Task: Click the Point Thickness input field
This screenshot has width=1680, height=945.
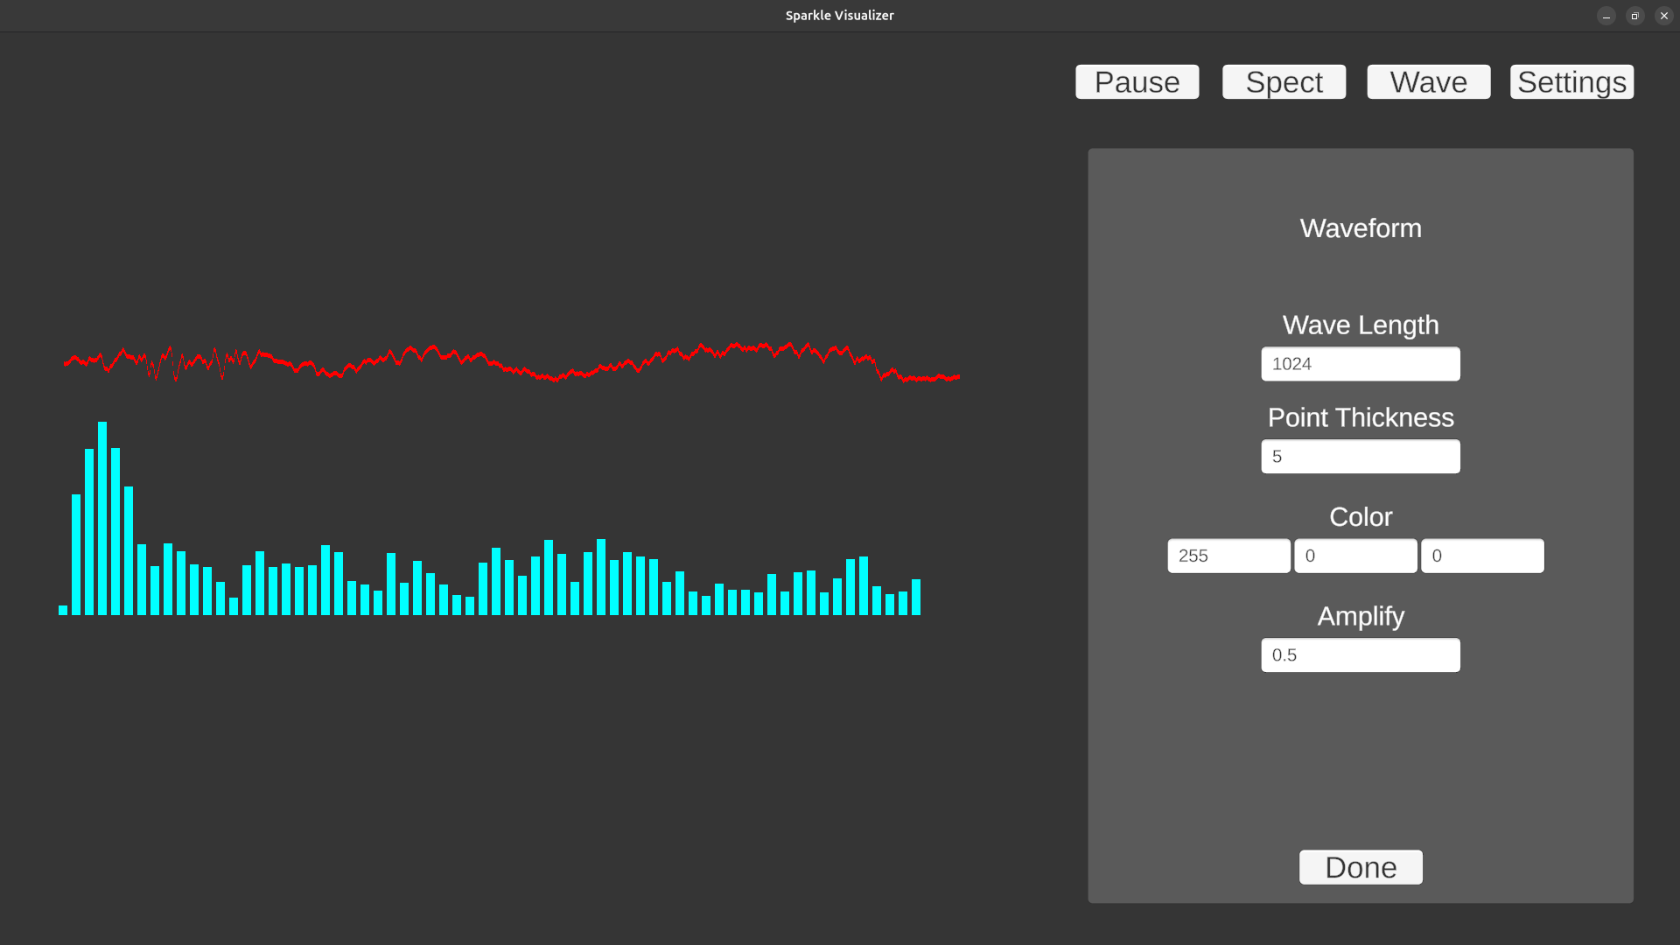Action: coord(1360,457)
